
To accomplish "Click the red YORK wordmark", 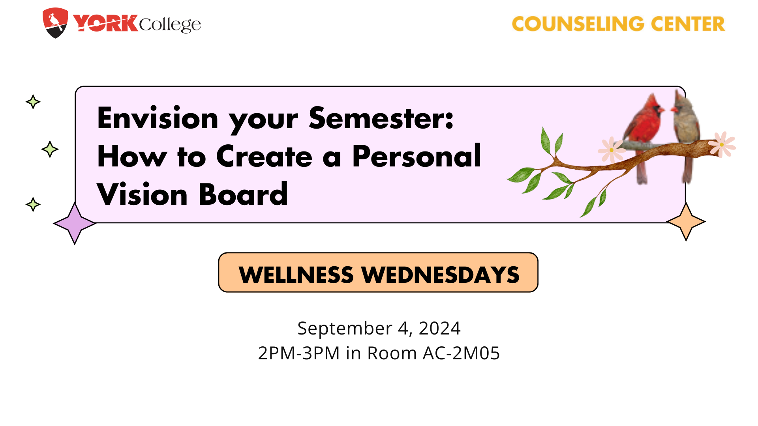I will tap(105, 24).
